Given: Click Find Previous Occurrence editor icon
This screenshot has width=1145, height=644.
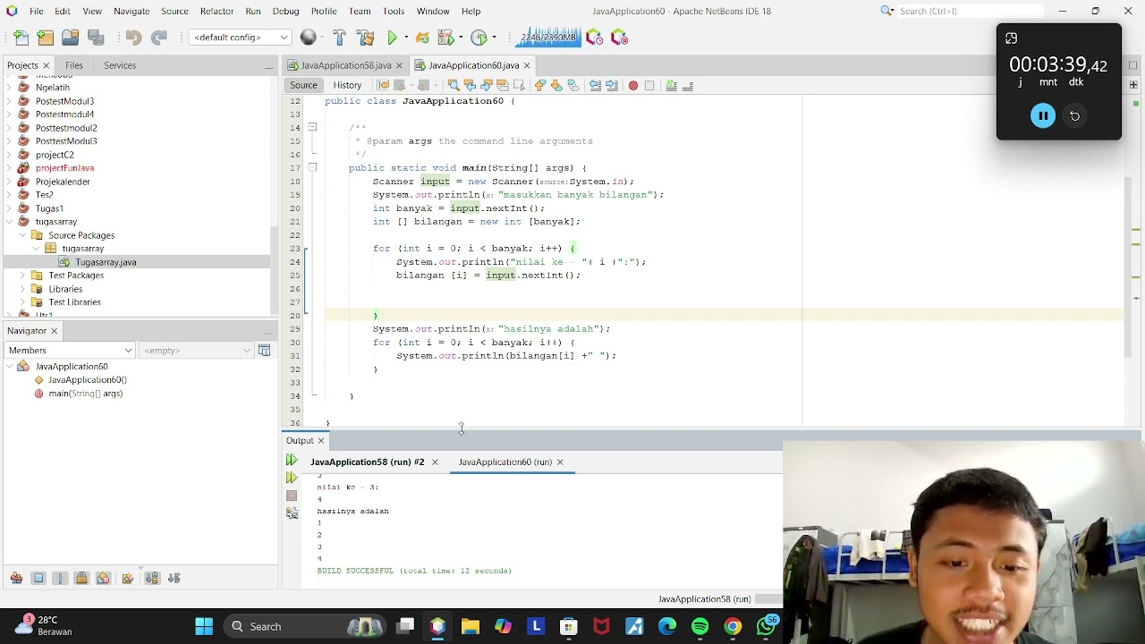Looking at the screenshot, I should pyautogui.click(x=470, y=85).
